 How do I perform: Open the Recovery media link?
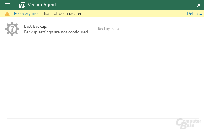(28, 14)
